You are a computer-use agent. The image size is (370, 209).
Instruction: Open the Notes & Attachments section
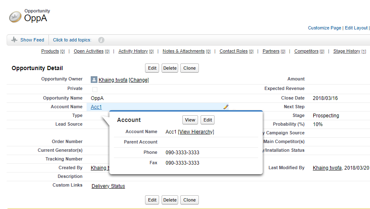[184, 51]
